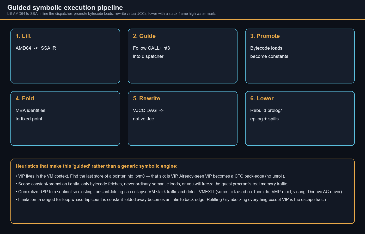365x234 pixels.
Task: Click the bullet starting "Concretize RSP to a sentinel"
Action: click(179, 192)
